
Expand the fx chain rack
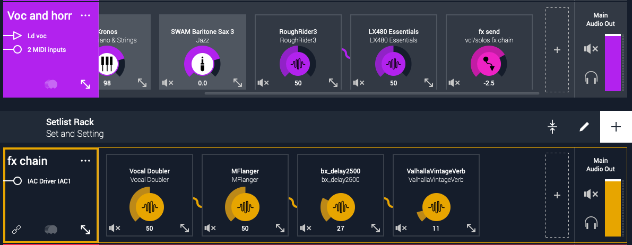click(x=85, y=230)
